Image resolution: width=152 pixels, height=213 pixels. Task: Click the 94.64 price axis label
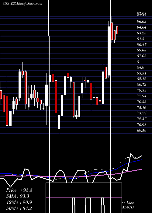(142, 27)
